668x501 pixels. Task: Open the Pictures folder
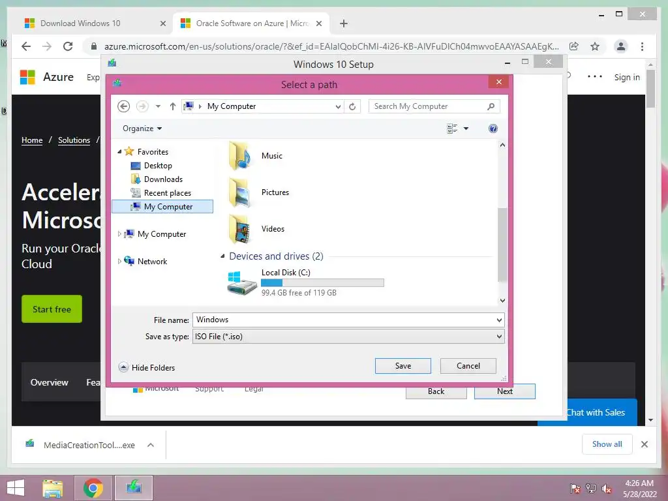tap(258, 192)
